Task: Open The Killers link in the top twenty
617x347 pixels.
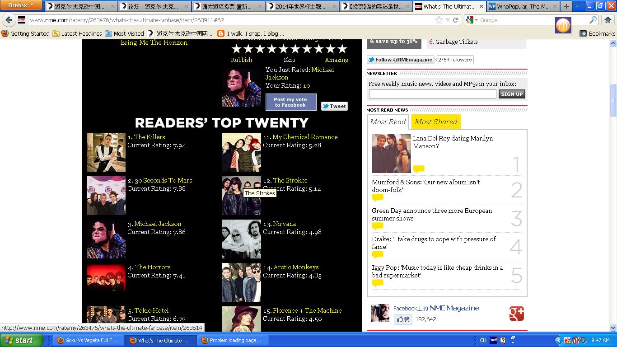Action: (150, 137)
